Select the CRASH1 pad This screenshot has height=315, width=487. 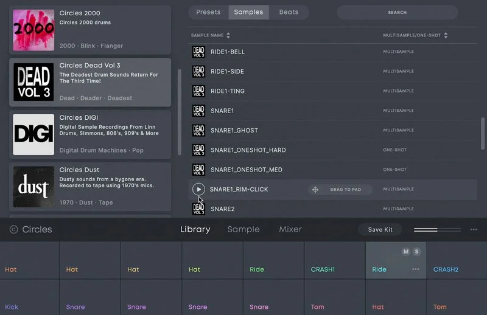point(335,260)
